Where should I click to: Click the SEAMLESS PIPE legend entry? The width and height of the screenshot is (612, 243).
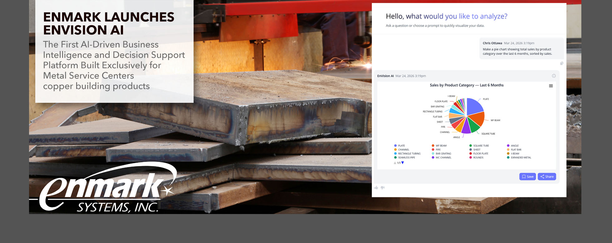point(405,158)
